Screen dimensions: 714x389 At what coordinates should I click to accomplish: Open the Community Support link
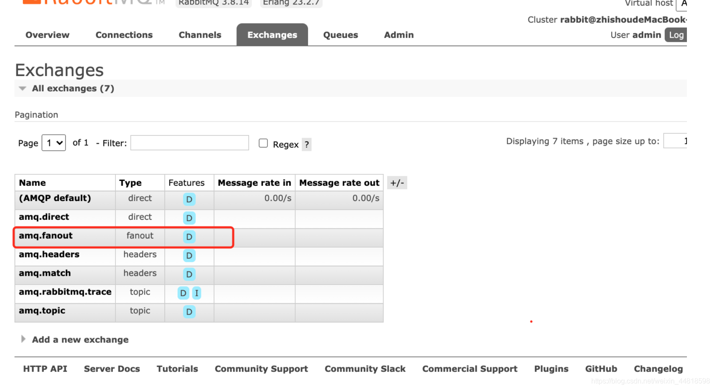261,369
